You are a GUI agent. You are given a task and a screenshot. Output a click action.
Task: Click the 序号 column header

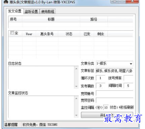(13, 19)
